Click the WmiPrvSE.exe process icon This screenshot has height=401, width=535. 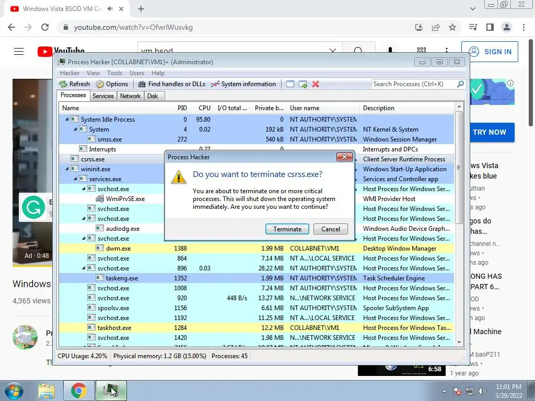click(100, 198)
